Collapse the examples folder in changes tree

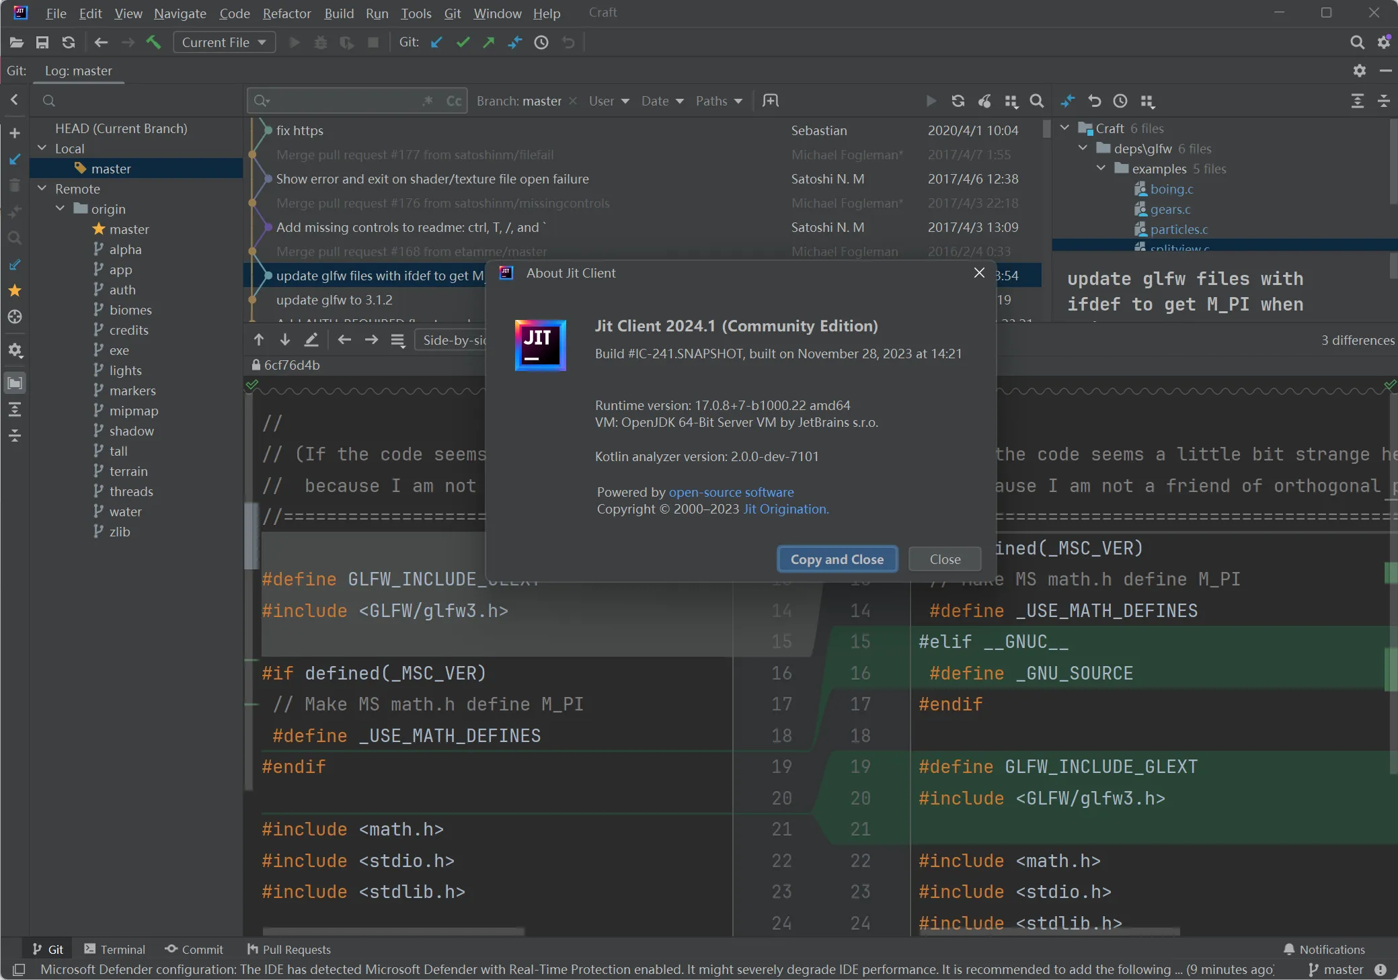1101,168
